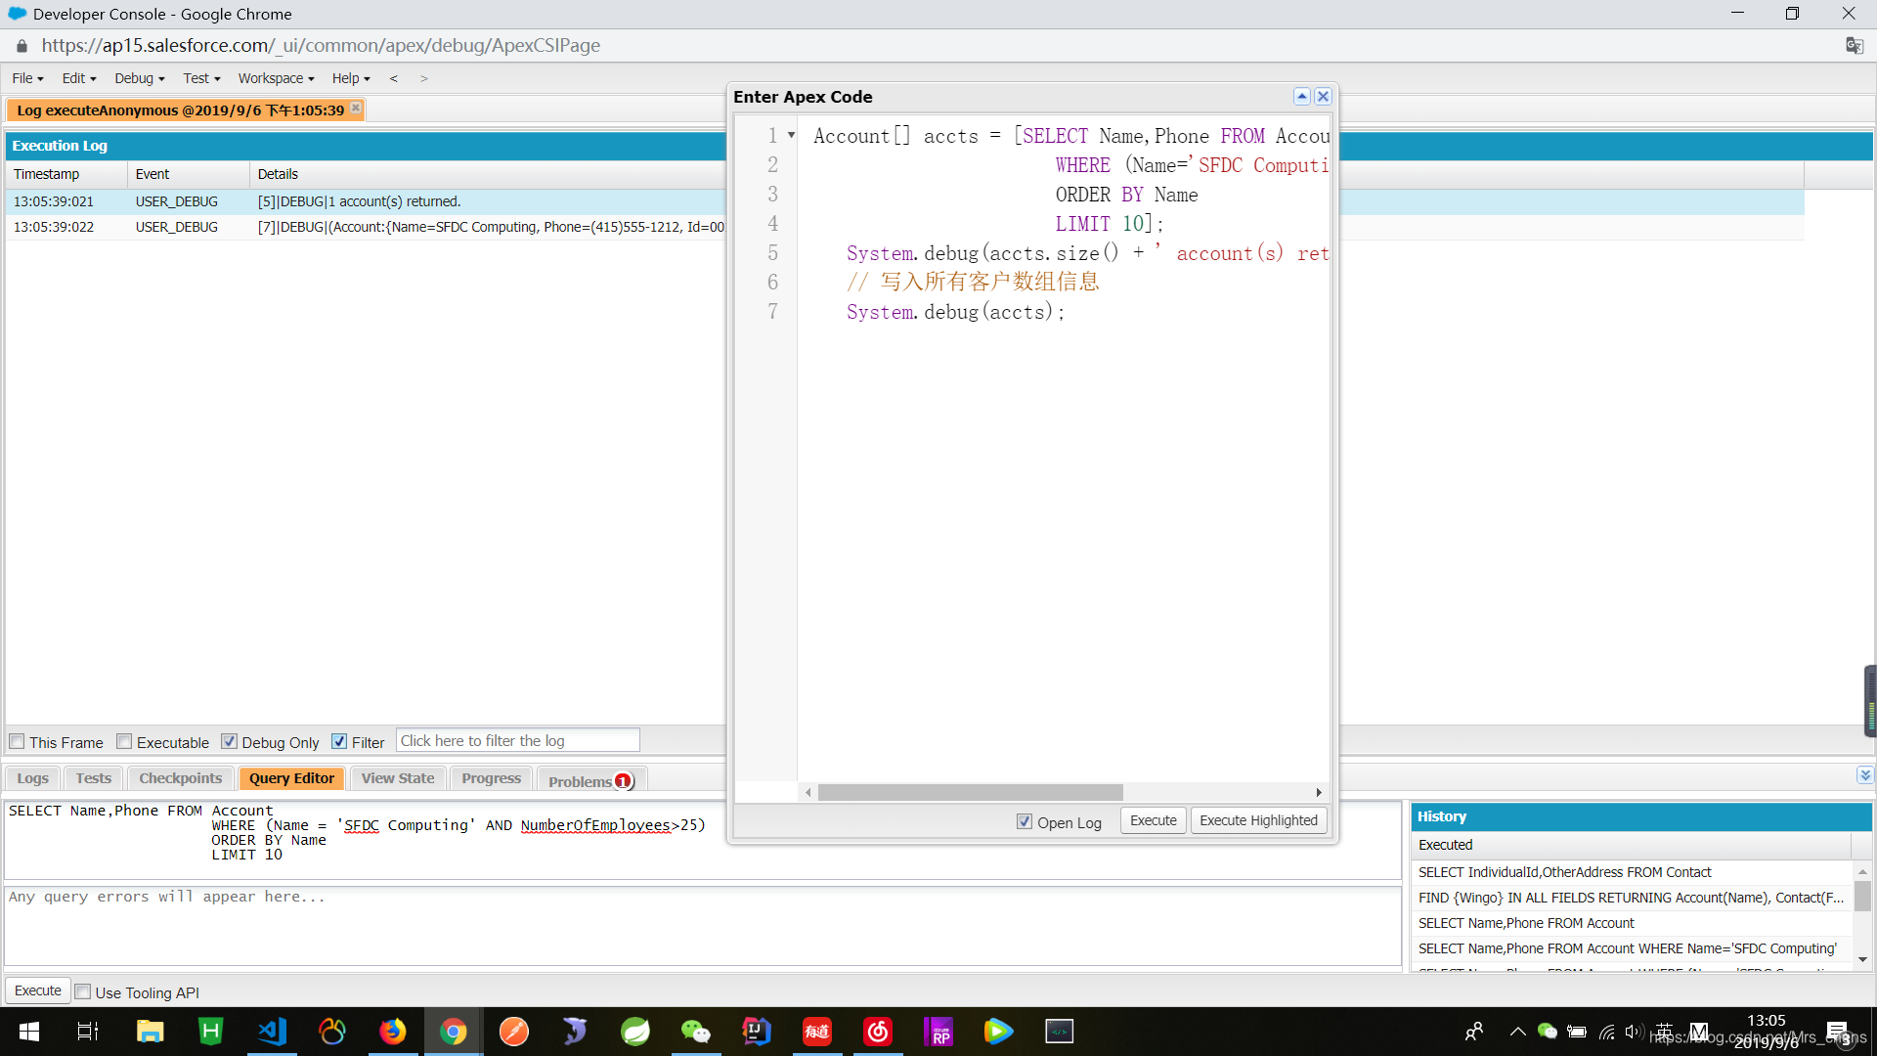Screen dimensions: 1877x1056
Task: Click the log filter input field
Action: pos(517,740)
